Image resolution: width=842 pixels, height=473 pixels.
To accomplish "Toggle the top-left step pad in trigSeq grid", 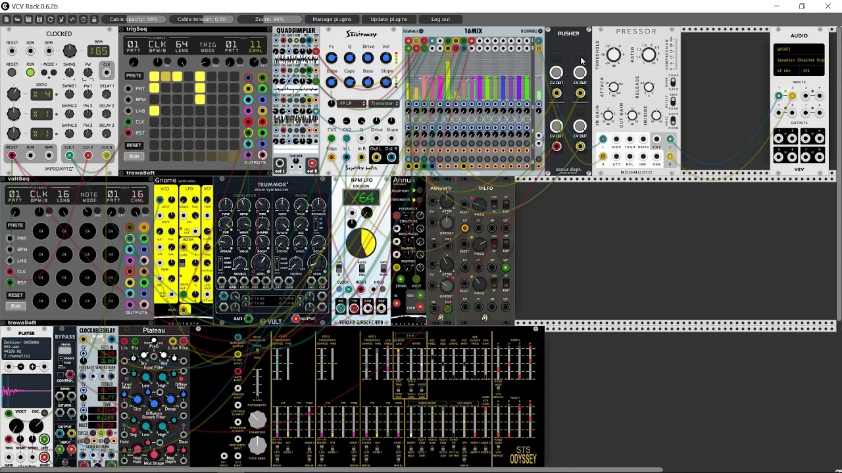I will (x=154, y=77).
